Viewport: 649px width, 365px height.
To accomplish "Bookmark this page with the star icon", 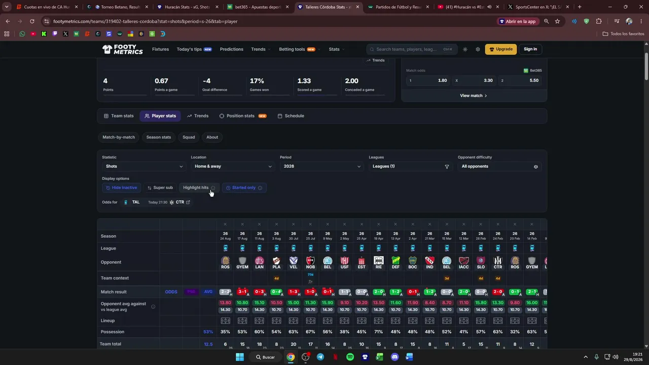I will tap(557, 21).
